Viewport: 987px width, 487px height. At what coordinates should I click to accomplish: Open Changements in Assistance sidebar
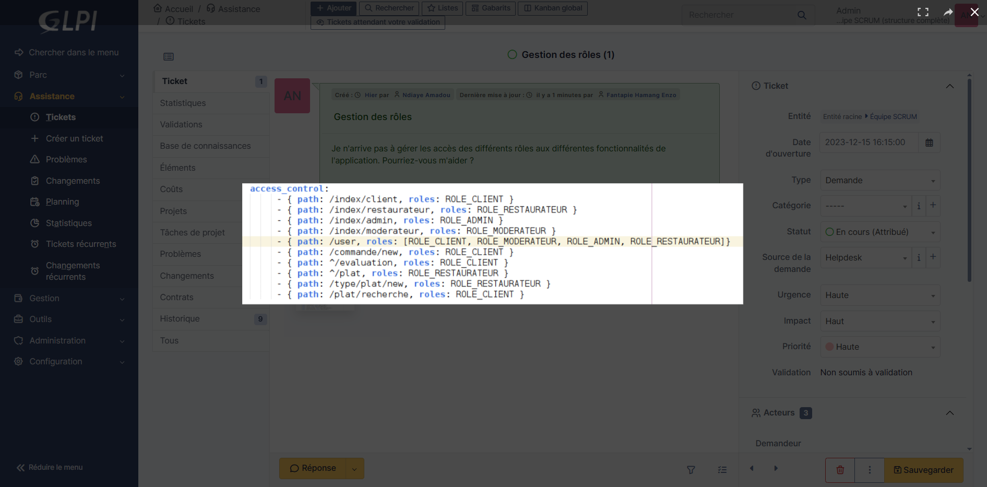tap(73, 181)
